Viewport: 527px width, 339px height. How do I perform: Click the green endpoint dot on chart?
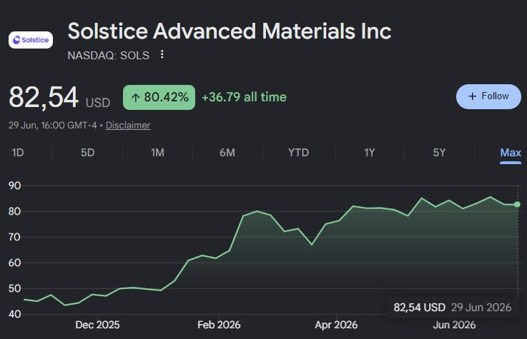click(x=517, y=204)
